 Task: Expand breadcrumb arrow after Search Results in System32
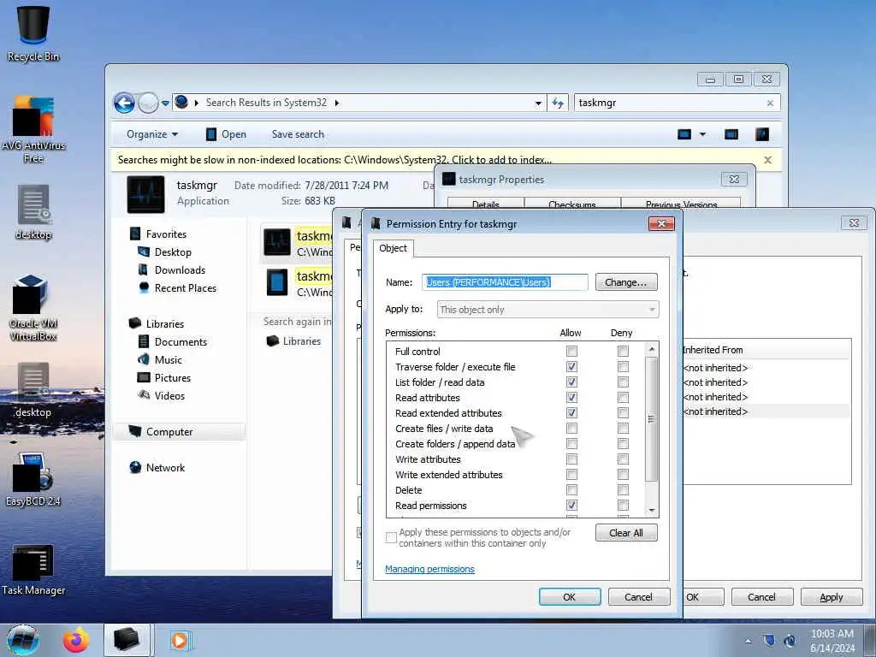pyautogui.click(x=337, y=103)
